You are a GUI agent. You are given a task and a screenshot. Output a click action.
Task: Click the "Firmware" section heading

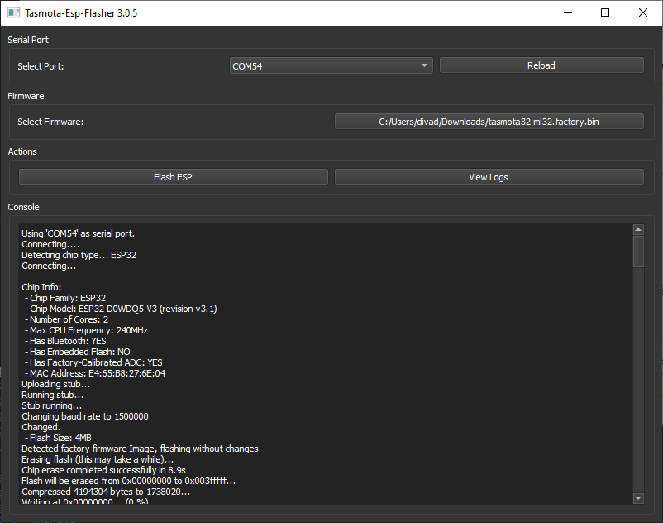coord(26,96)
